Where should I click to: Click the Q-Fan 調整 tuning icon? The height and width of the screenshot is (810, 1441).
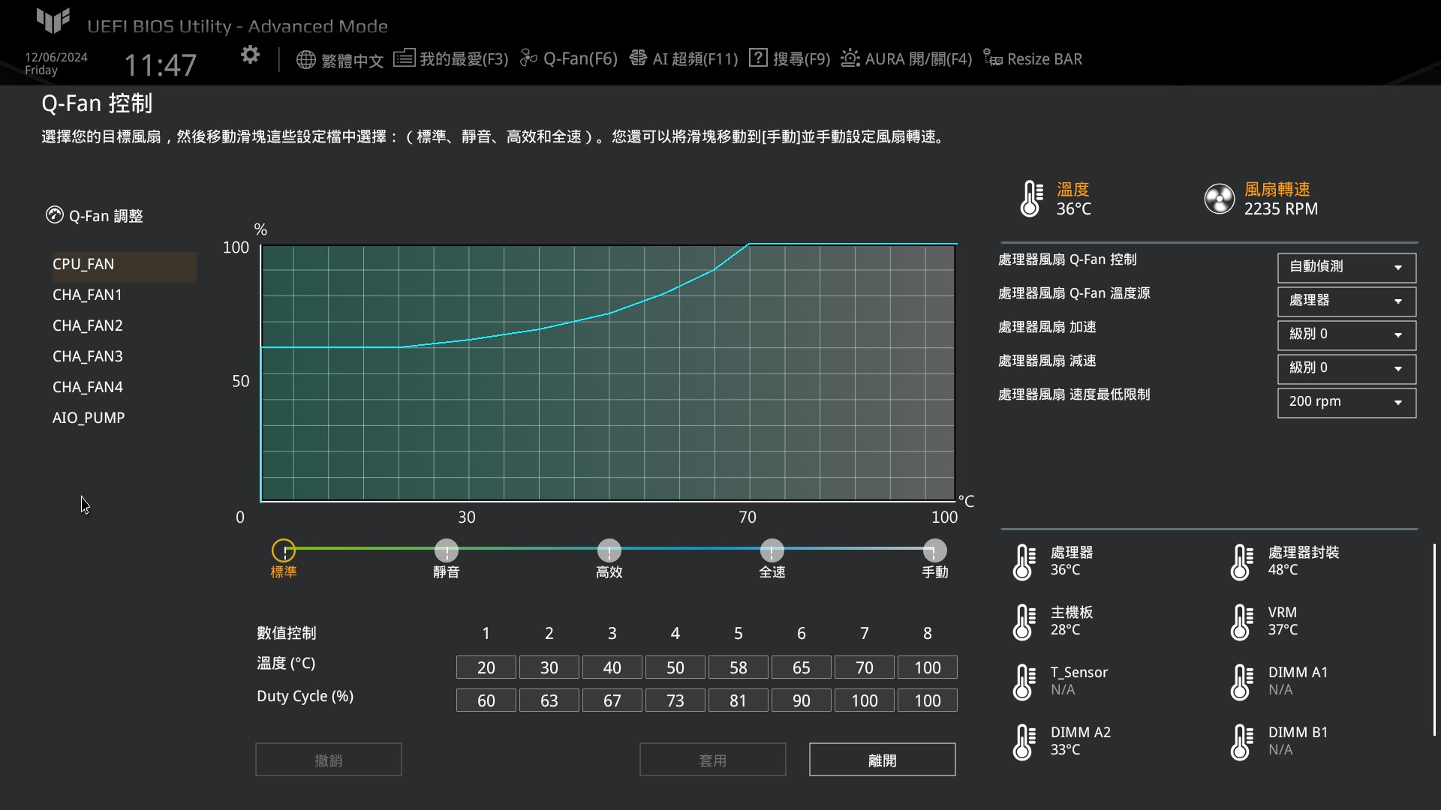click(x=55, y=215)
